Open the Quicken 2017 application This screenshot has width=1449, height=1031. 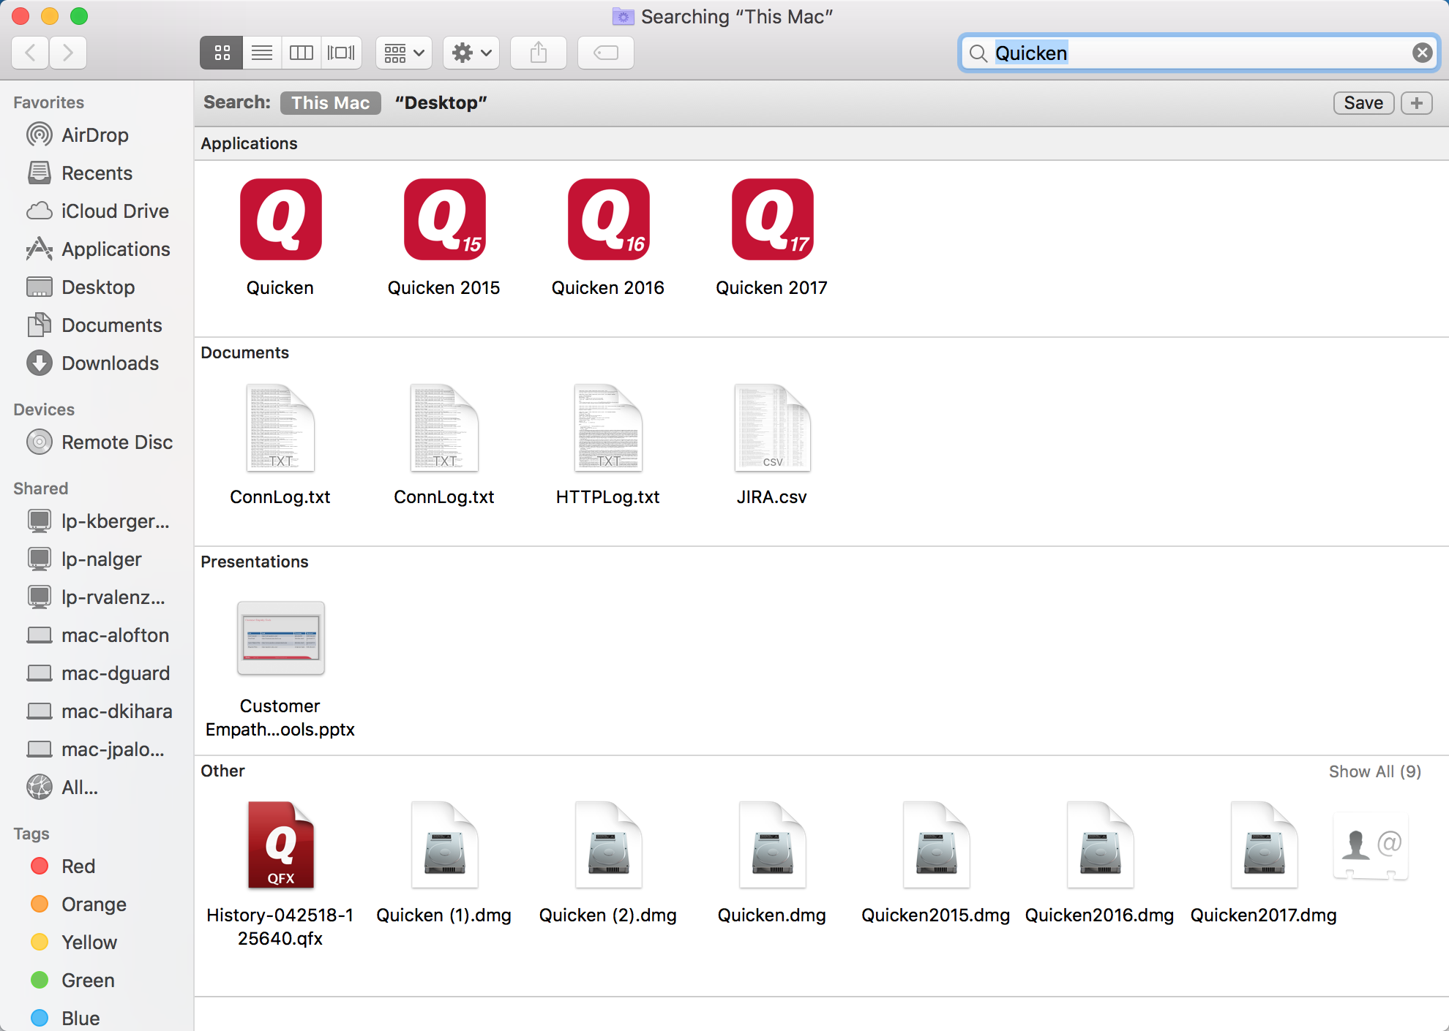tap(772, 219)
